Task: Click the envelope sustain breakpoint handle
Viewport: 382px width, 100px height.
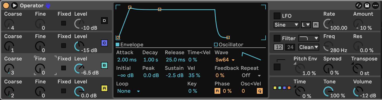Action: 160,9
